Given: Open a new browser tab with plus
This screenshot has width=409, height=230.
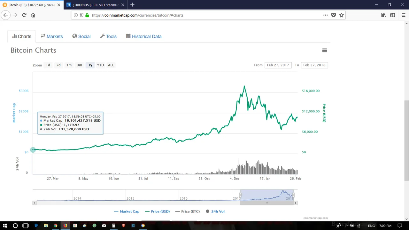Looking at the screenshot, I should click(x=132, y=5).
